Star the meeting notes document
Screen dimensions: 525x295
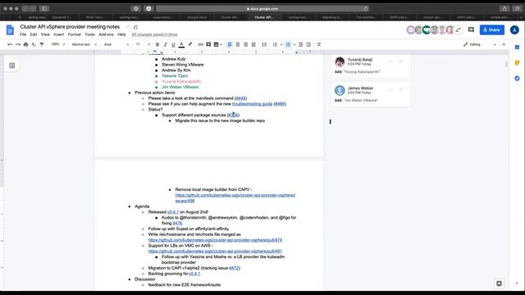(x=128, y=27)
